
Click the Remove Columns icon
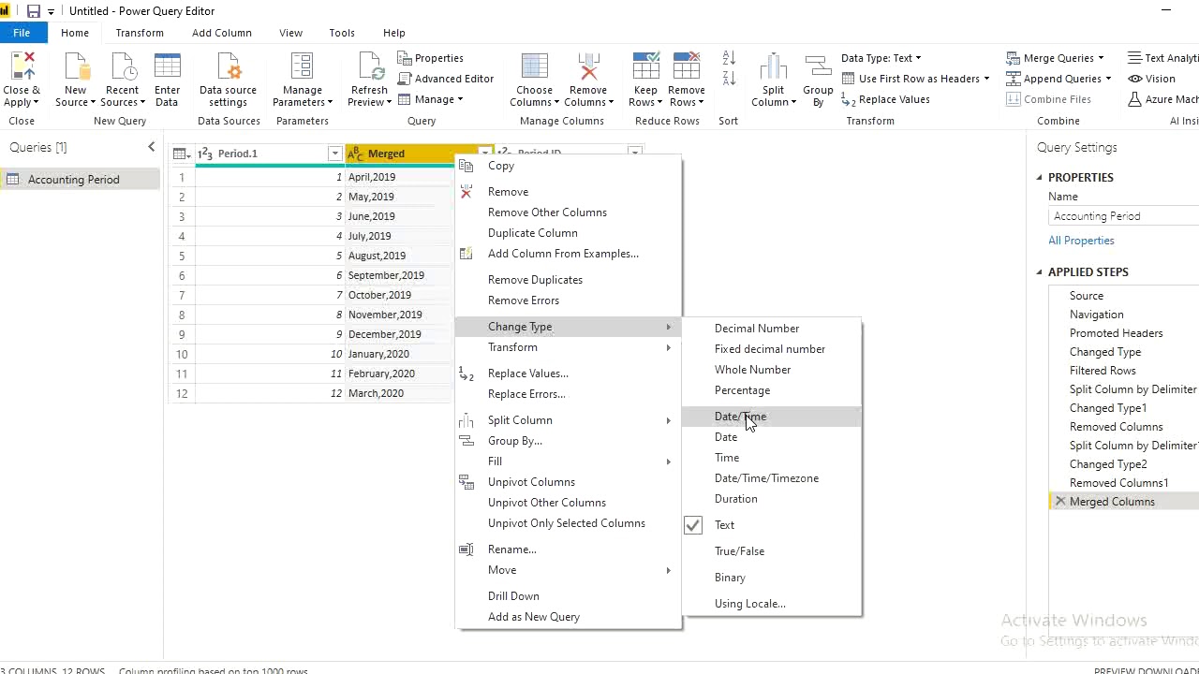588,68
